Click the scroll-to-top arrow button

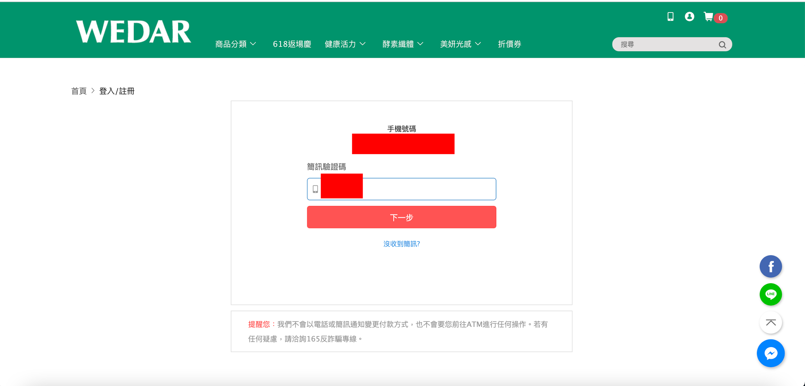[770, 323]
